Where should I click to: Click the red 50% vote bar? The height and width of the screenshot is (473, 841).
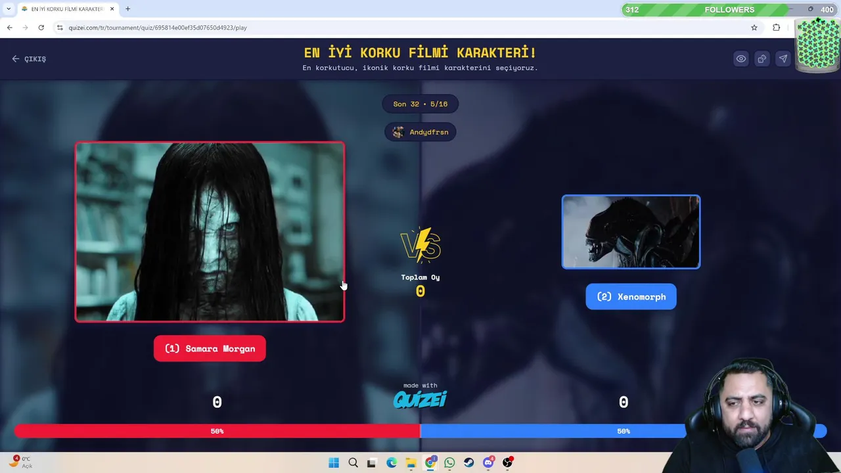[217, 431]
